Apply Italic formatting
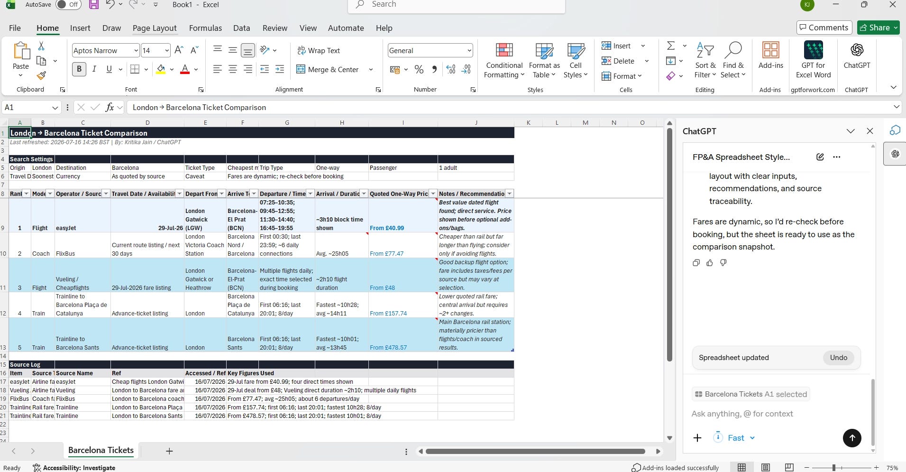Viewport: 906px width, 472px height. click(94, 69)
